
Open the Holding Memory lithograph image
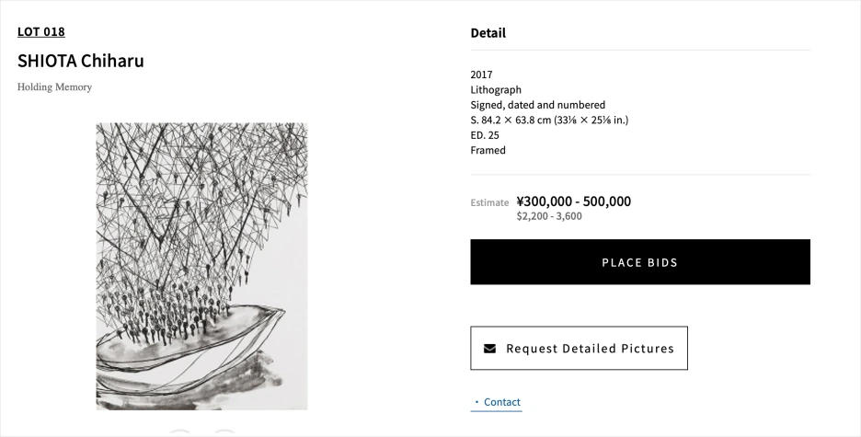click(201, 266)
